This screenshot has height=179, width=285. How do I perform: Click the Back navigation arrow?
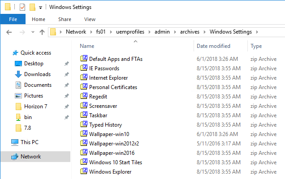coord(9,32)
